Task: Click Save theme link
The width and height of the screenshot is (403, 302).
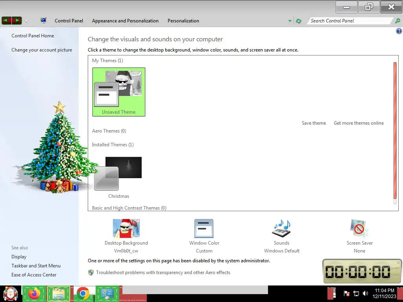Action: pos(314,123)
